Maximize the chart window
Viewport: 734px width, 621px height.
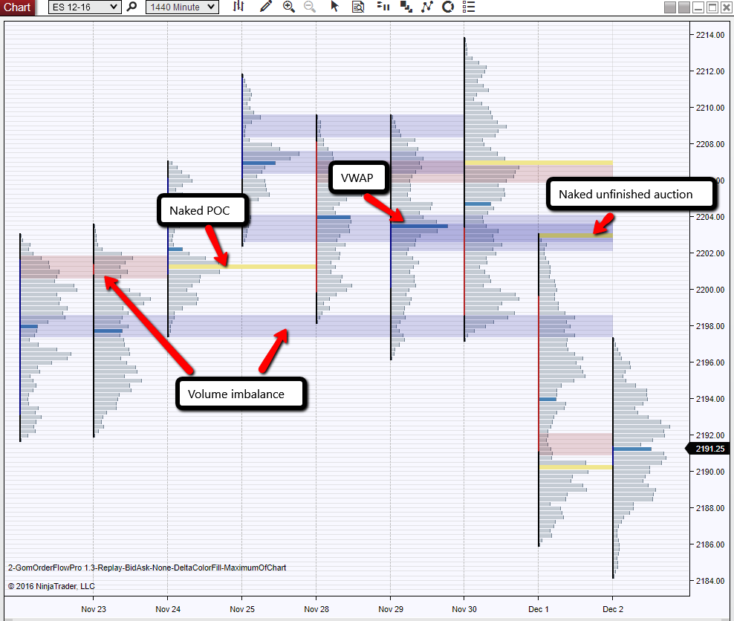click(x=712, y=7)
